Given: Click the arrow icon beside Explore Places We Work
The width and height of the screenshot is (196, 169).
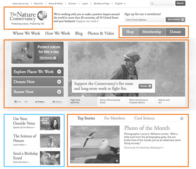Looking at the screenshot, I should tap(59, 72).
